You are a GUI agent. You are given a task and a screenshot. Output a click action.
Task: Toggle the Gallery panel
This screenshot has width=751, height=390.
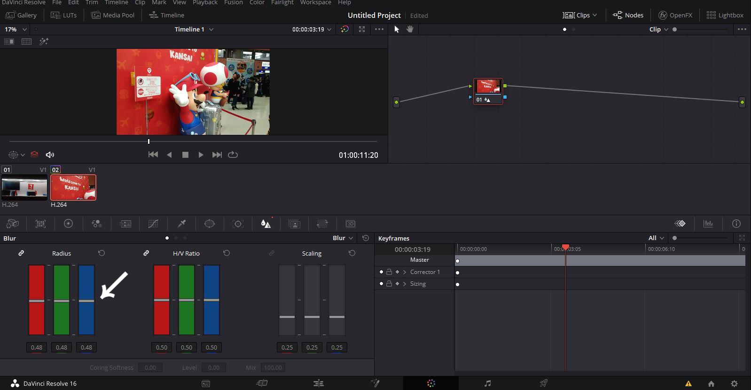pyautogui.click(x=21, y=15)
